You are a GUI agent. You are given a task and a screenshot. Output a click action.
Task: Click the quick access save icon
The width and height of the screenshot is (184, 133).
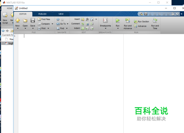[146, 14]
